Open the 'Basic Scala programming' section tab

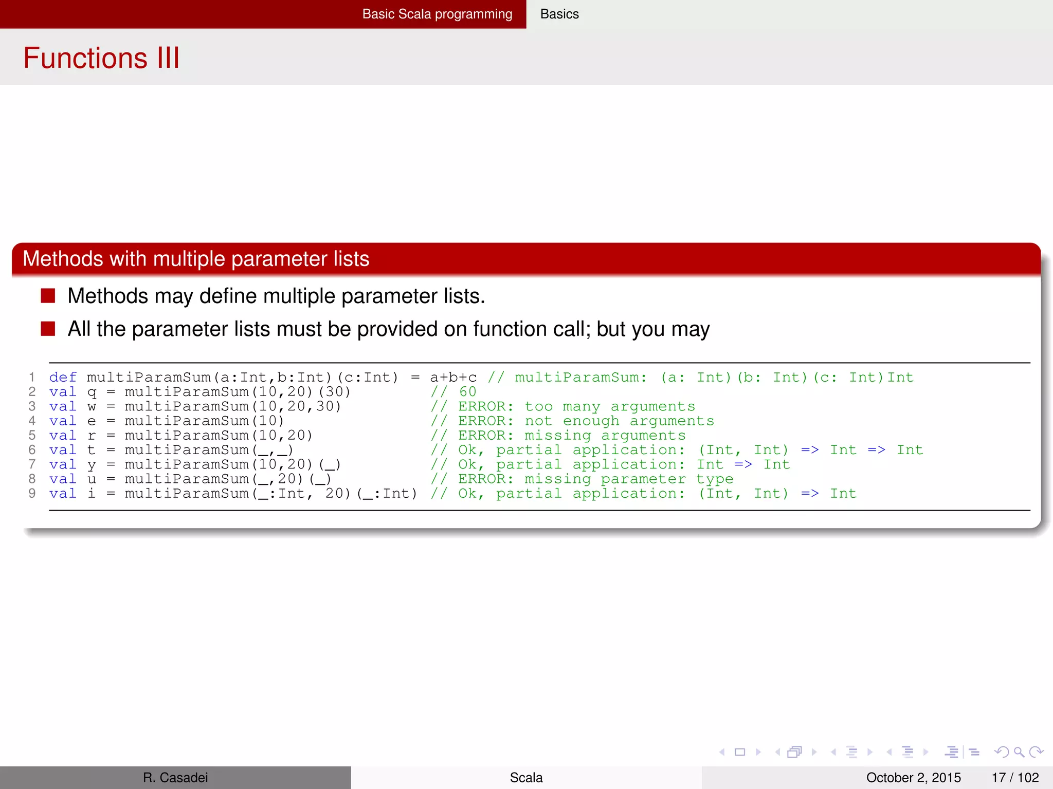pyautogui.click(x=437, y=14)
